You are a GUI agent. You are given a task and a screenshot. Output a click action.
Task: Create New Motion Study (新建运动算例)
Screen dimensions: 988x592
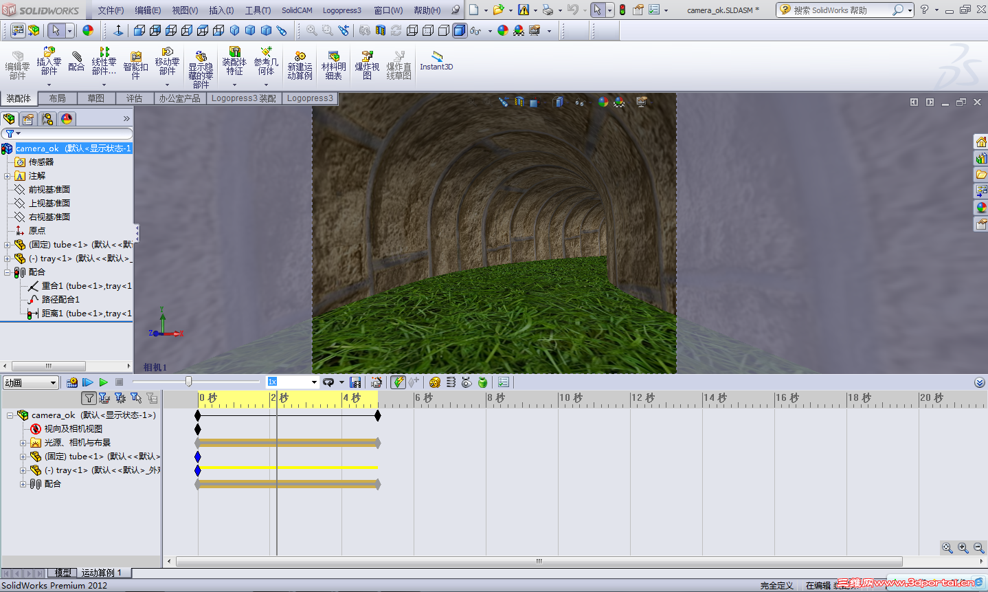coord(300,62)
